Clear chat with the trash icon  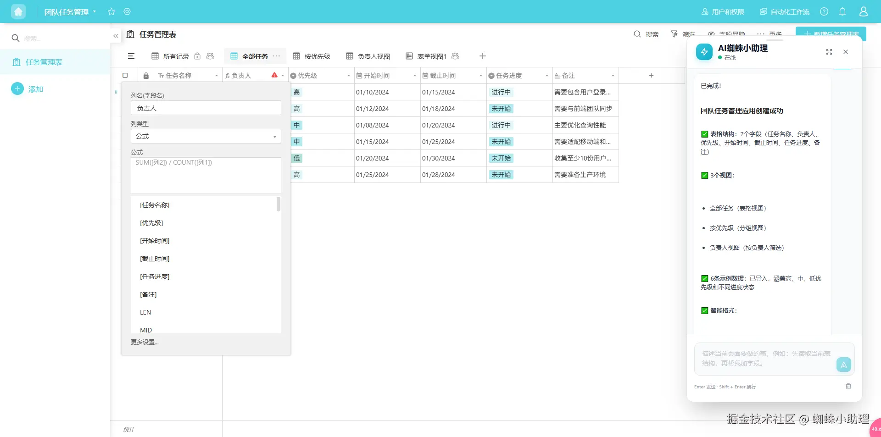(x=848, y=386)
